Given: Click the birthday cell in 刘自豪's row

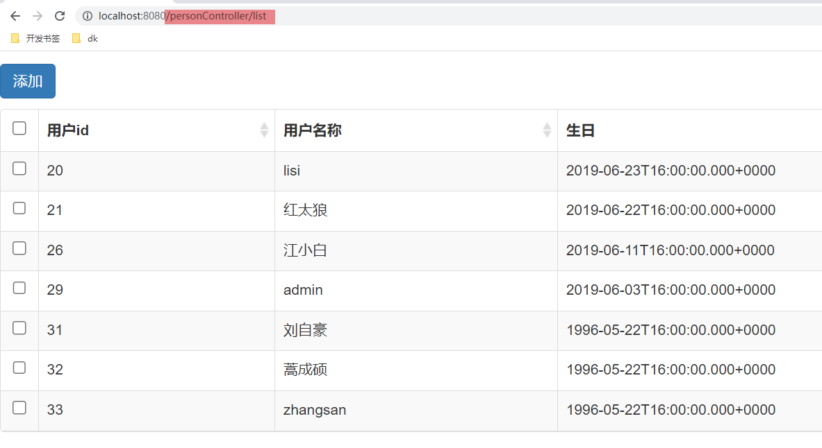Looking at the screenshot, I should 690,331.
